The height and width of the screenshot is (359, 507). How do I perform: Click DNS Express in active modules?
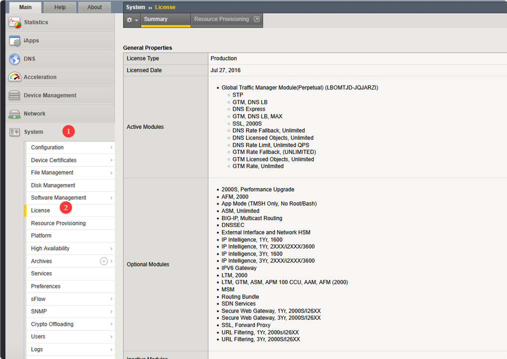coord(249,109)
